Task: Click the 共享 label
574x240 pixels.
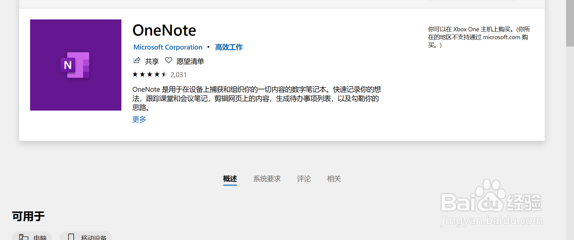Action: click(152, 61)
